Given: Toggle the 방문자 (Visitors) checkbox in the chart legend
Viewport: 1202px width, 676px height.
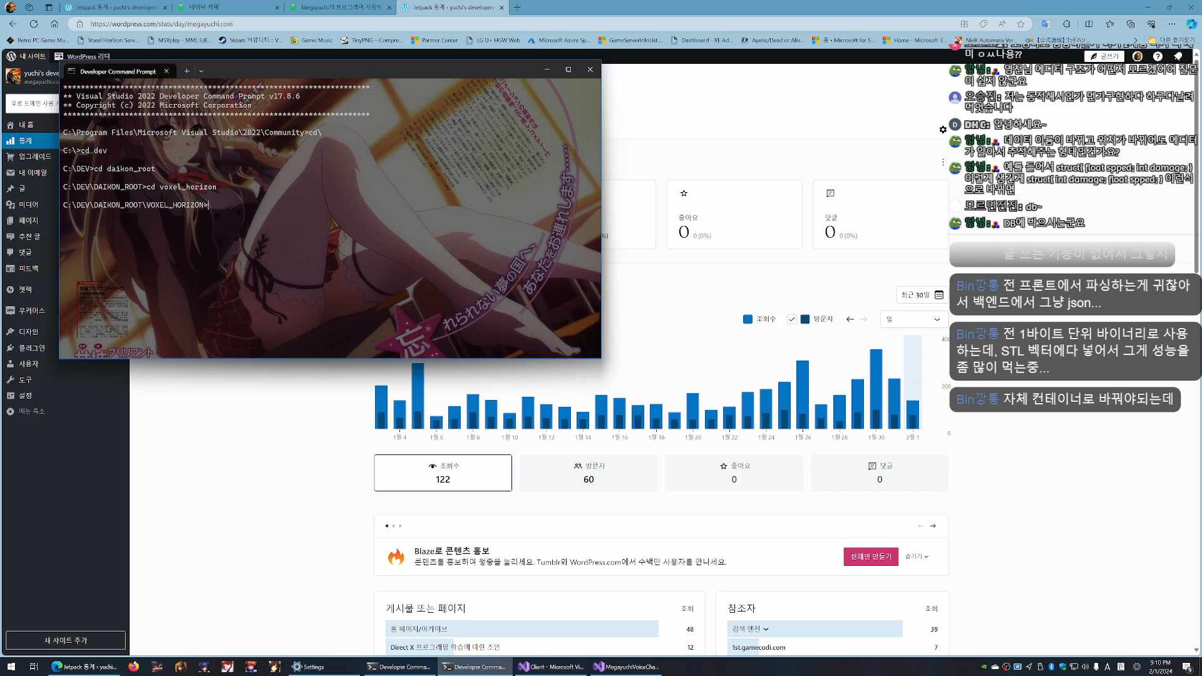Looking at the screenshot, I should point(792,319).
